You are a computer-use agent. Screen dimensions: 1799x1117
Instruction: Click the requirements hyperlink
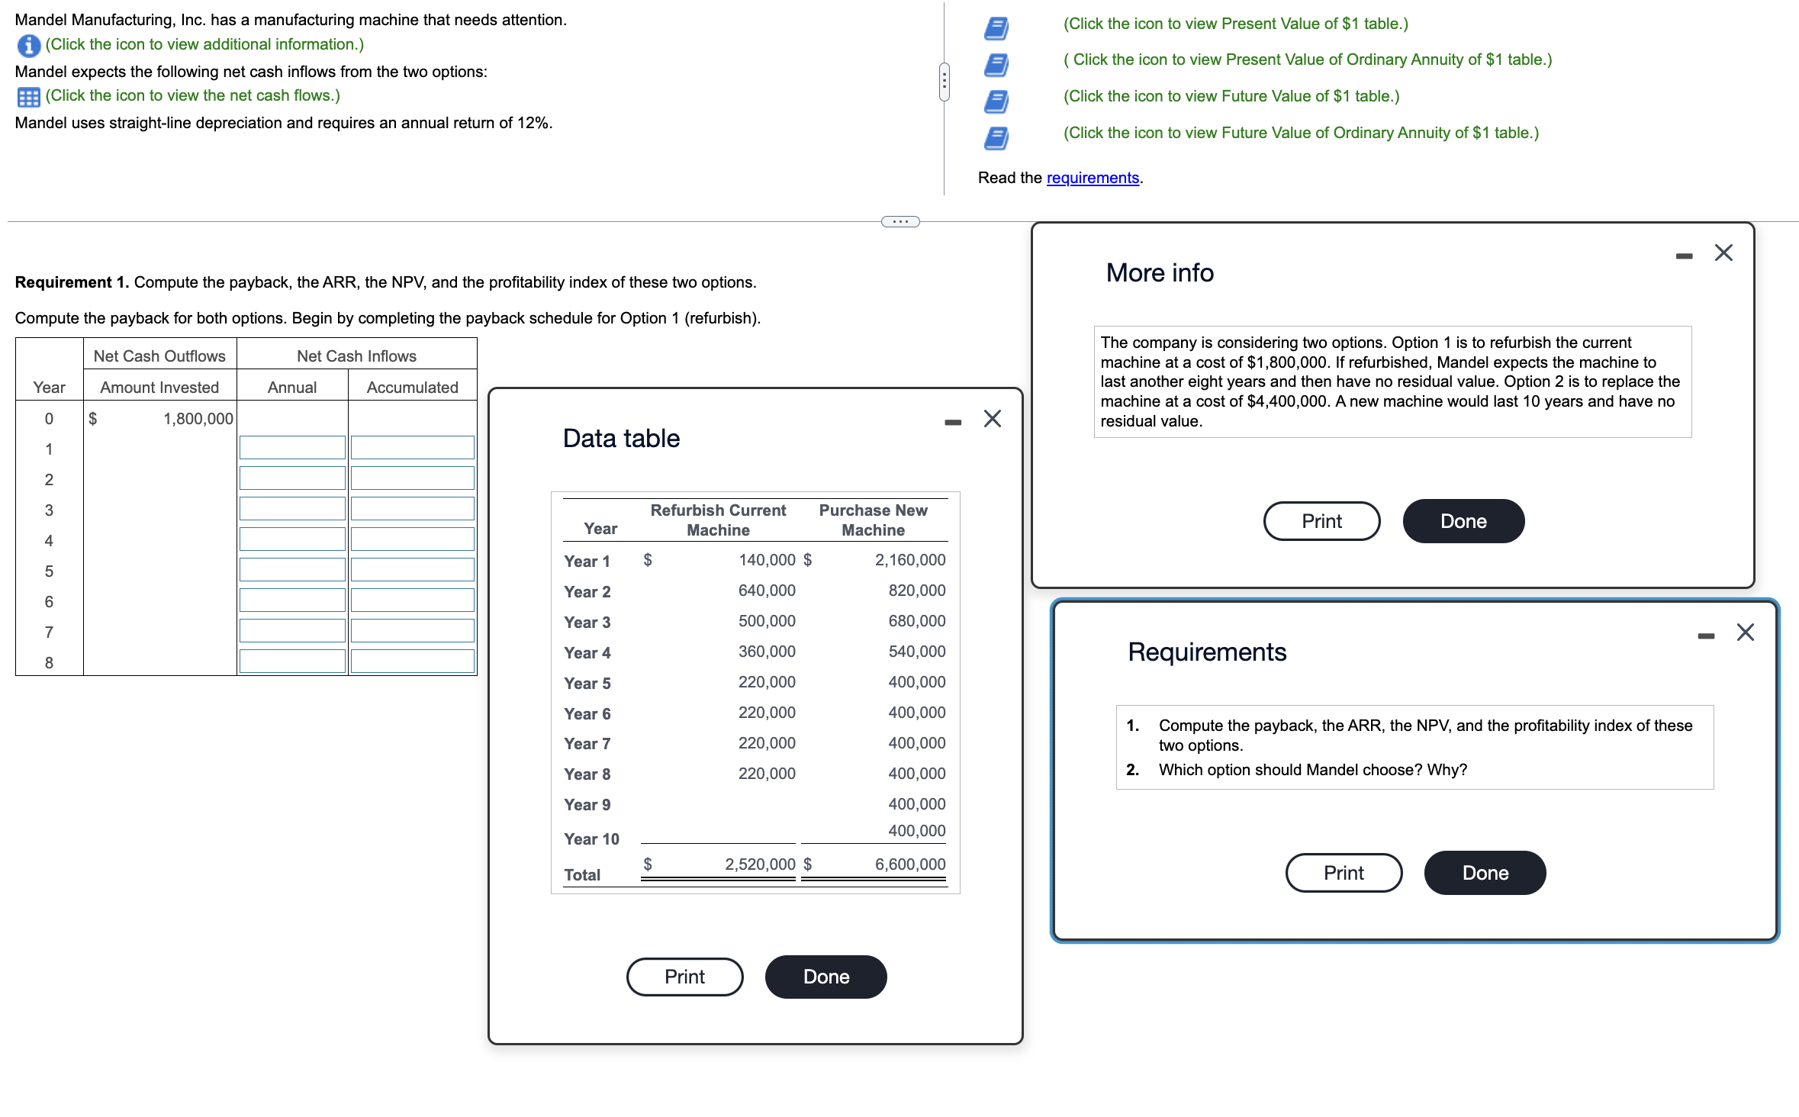(1092, 178)
